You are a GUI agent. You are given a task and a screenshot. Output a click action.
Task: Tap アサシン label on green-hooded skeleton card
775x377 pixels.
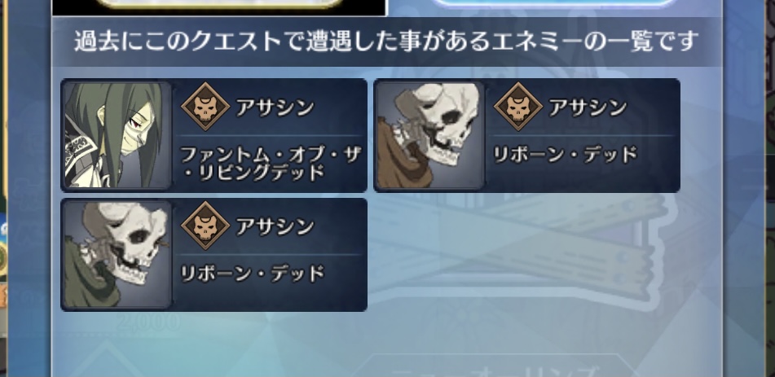[x=275, y=226]
